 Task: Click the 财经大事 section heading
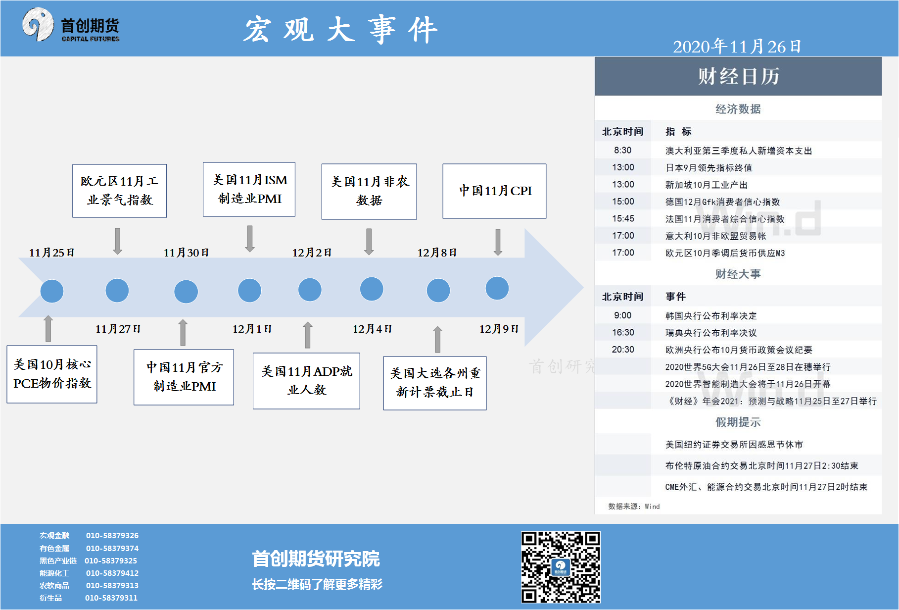pos(738,274)
